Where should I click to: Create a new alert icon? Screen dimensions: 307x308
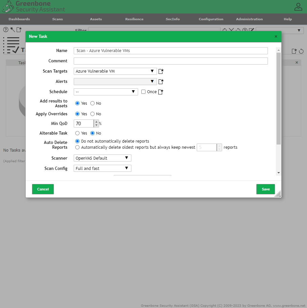coord(161,81)
